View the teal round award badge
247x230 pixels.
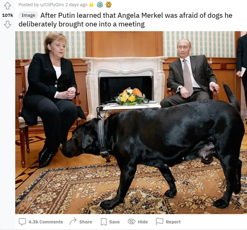tap(100, 5)
